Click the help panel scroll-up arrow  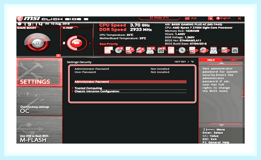221,63
